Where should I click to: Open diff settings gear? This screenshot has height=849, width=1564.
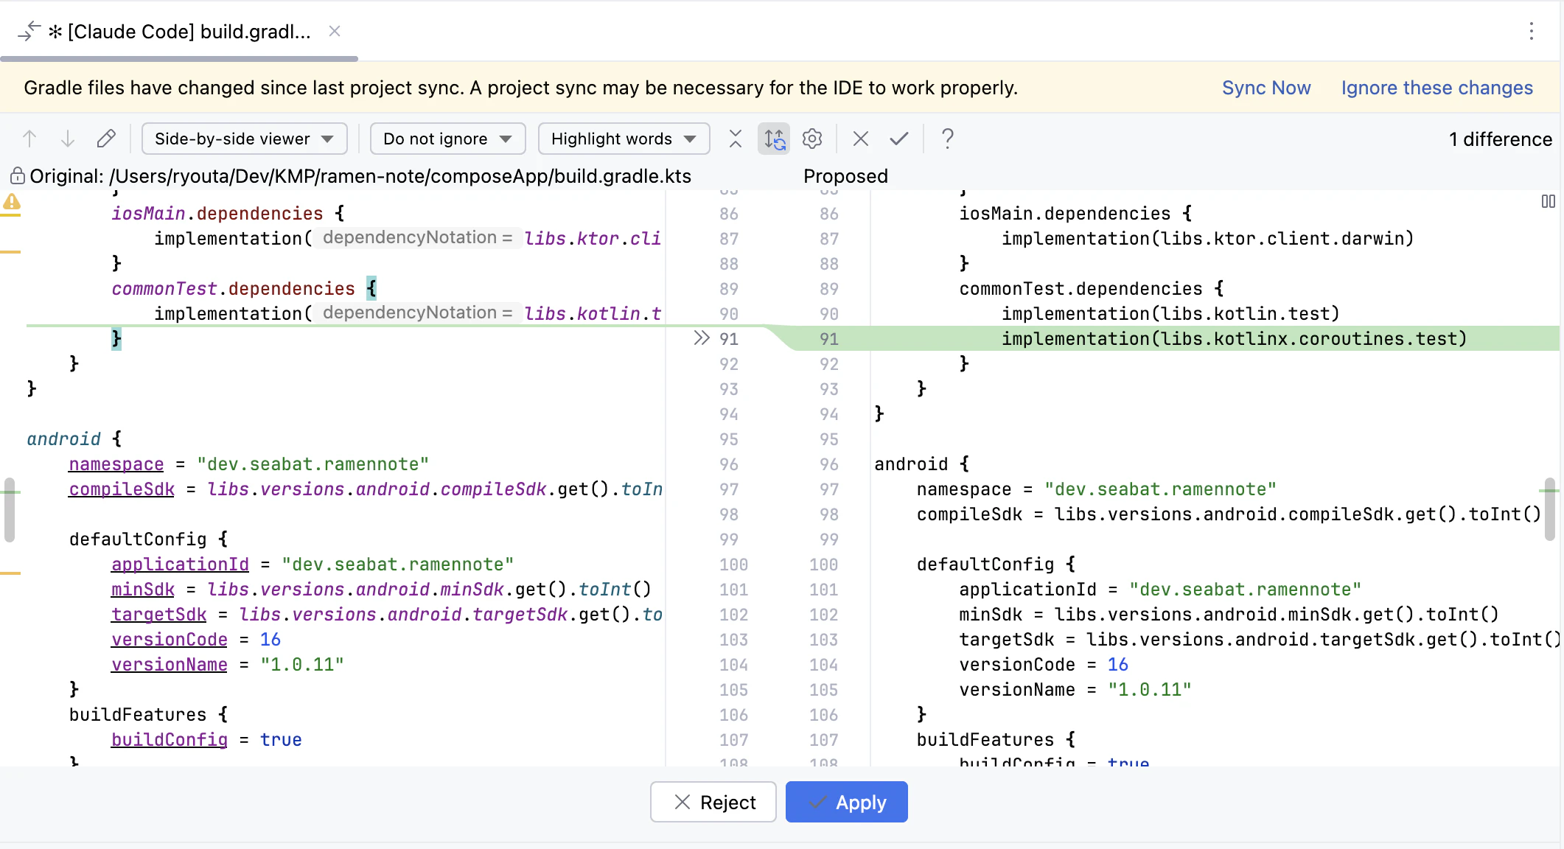pyautogui.click(x=812, y=139)
